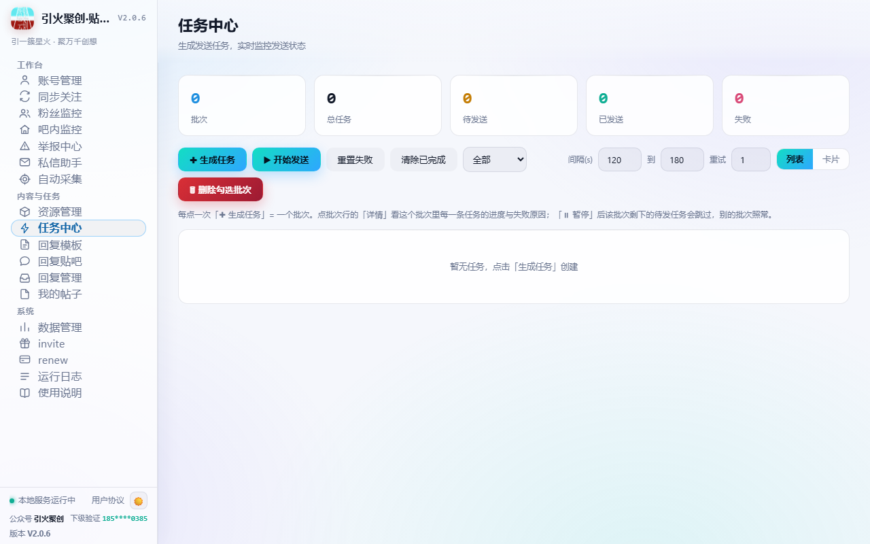Click the document icon beside 回复模板
Screen dimensions: 870x544
[25, 245]
